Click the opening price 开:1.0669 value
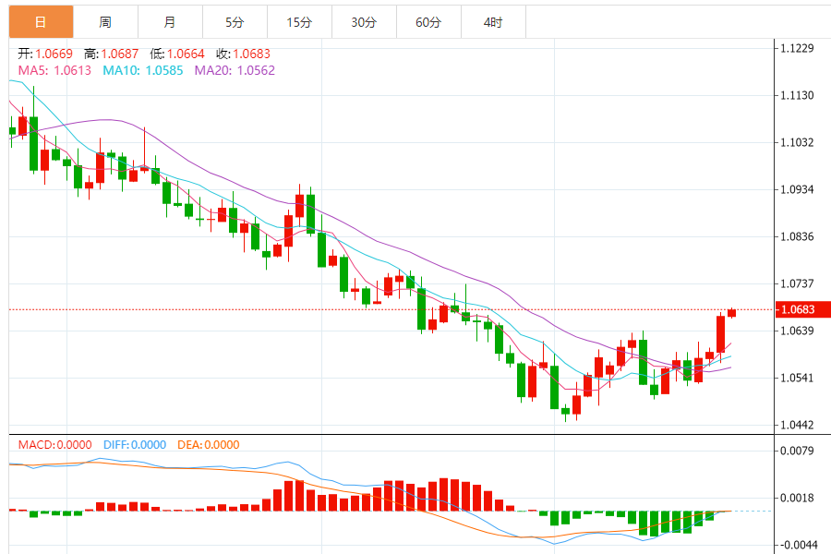Screen dimensions: 831x554 pyautogui.click(x=45, y=54)
